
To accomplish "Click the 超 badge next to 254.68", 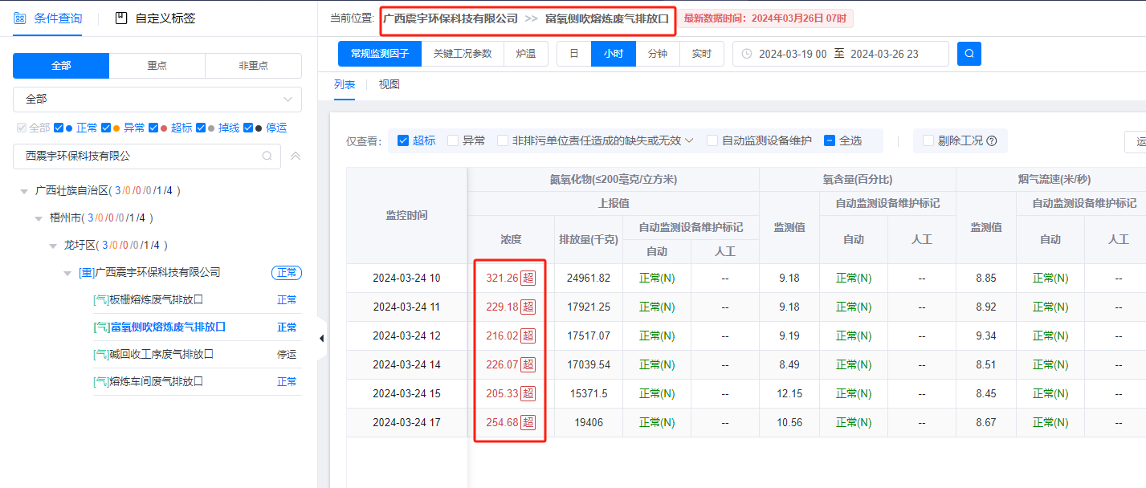I will pyautogui.click(x=528, y=423).
